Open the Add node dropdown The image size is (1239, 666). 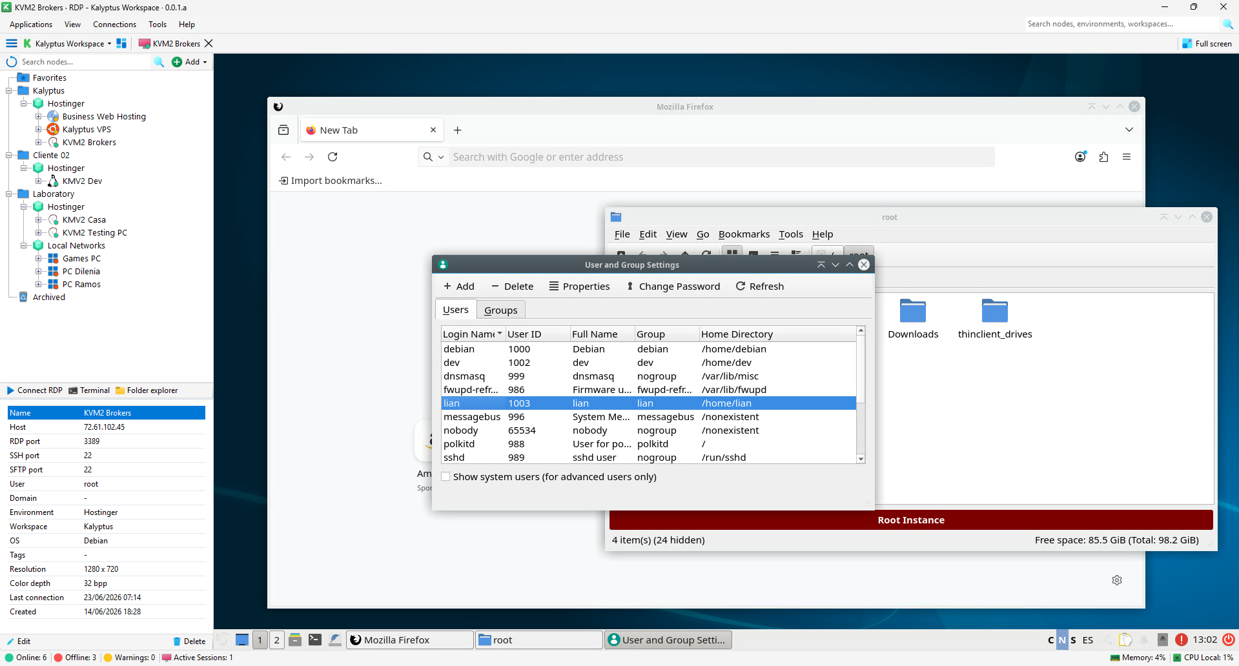coord(190,62)
